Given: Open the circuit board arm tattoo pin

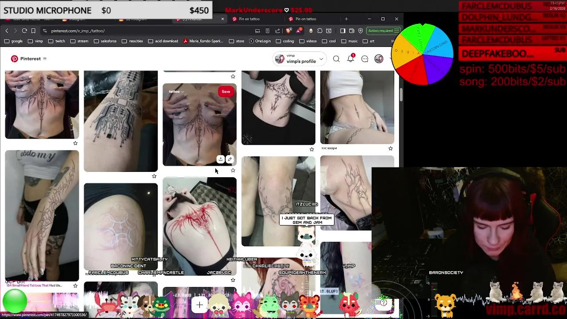Looking at the screenshot, I should point(120,121).
